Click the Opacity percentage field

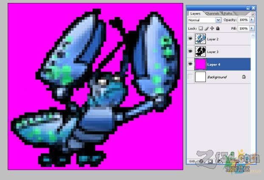244,20
